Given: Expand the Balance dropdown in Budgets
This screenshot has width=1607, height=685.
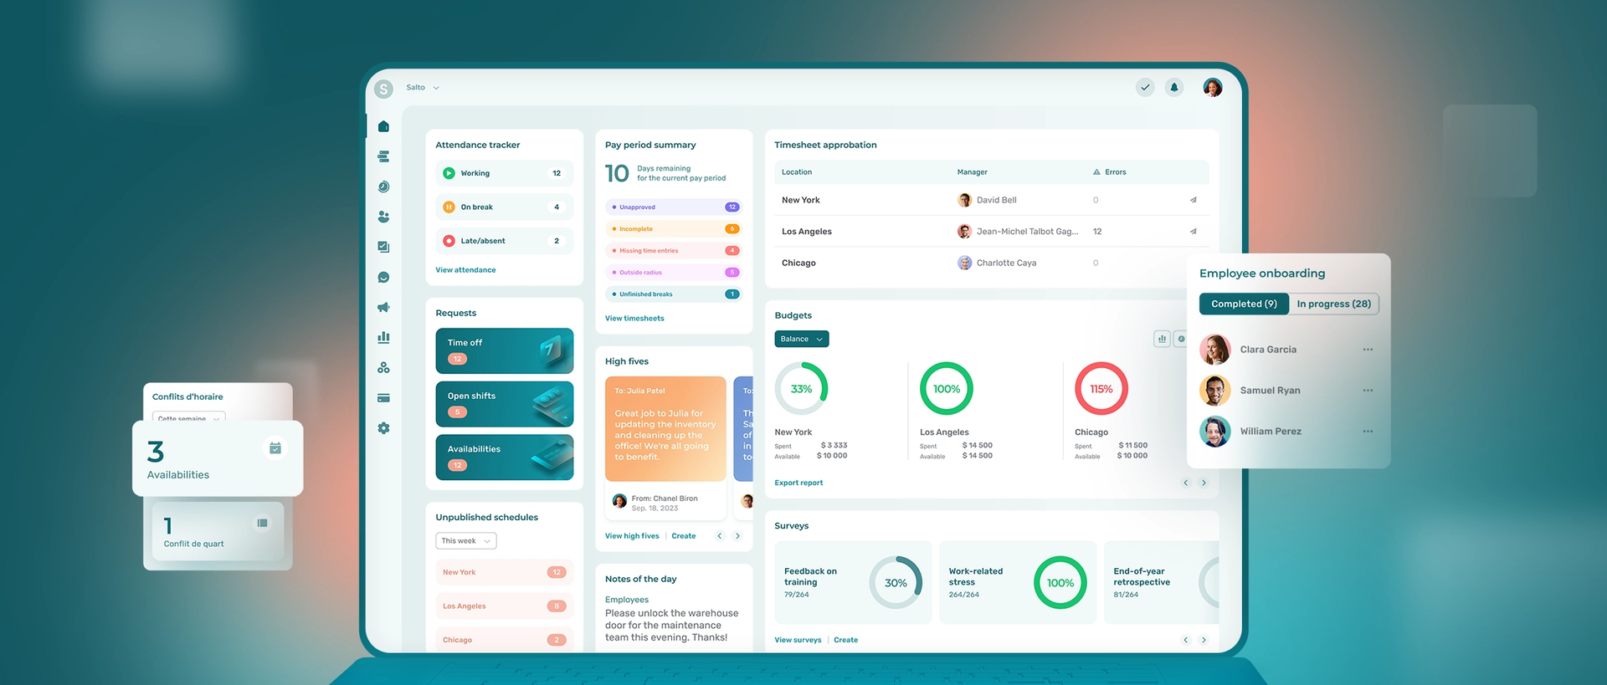Looking at the screenshot, I should (802, 339).
